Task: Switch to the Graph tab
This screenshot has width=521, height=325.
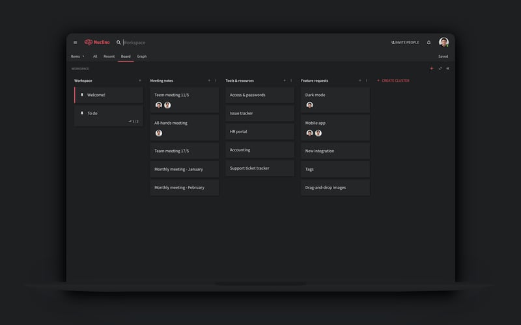Action: point(142,57)
